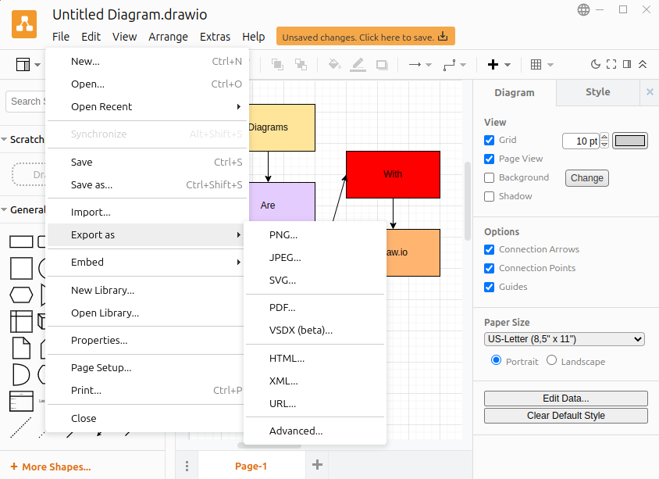The width and height of the screenshot is (659, 479).
Task: Click the To Front toolbar icon
Action: click(277, 64)
